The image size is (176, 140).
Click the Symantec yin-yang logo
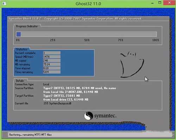point(89,116)
